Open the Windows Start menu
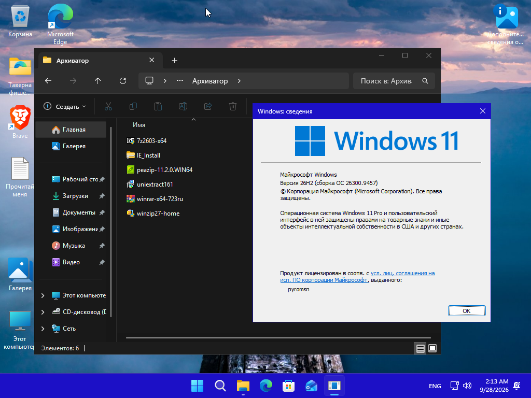 pos(197,386)
